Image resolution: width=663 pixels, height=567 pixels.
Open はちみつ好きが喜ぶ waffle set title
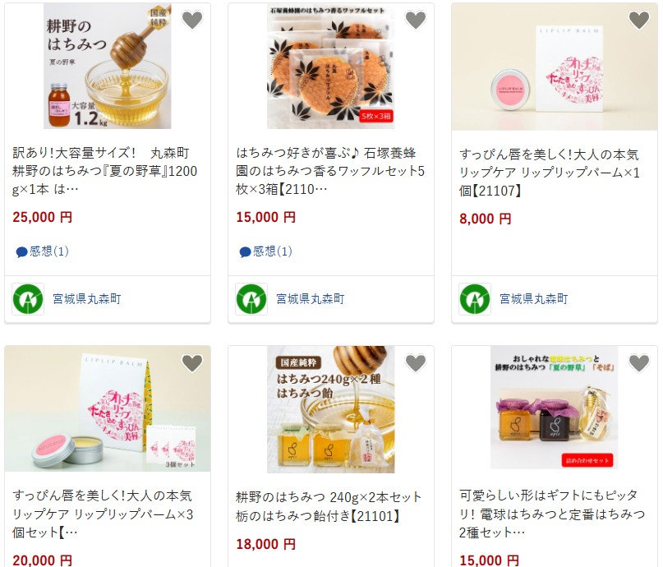[330, 171]
